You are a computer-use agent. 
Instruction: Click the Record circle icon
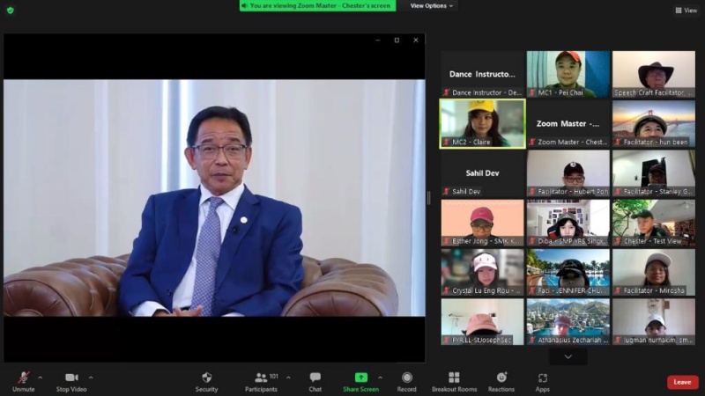pos(407,378)
